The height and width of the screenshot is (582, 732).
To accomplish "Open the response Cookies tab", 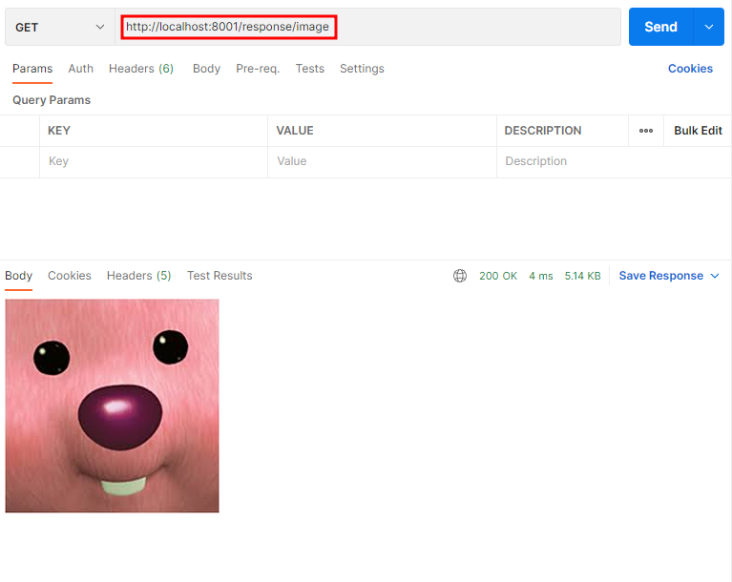I will (x=70, y=276).
